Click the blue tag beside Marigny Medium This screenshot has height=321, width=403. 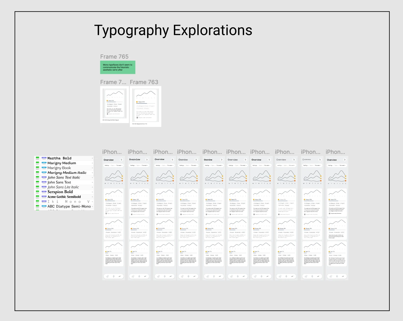[44, 163]
